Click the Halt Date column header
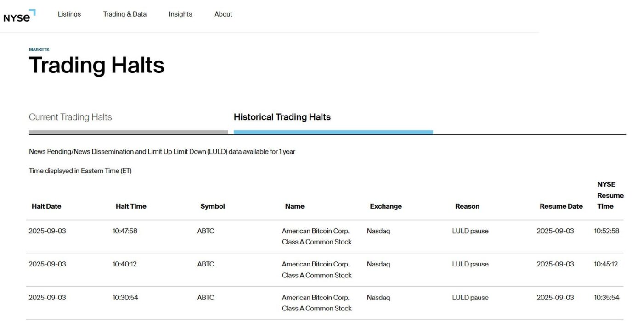This screenshot has width=643, height=321. tap(46, 206)
